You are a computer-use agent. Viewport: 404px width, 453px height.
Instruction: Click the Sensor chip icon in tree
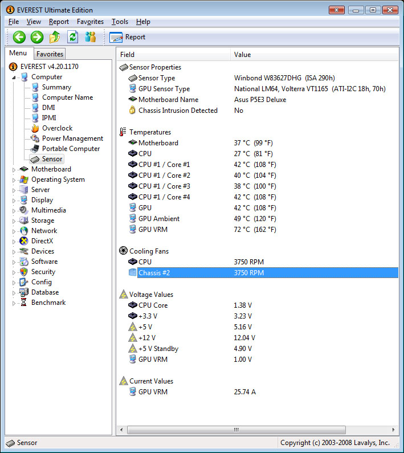[x=35, y=159]
